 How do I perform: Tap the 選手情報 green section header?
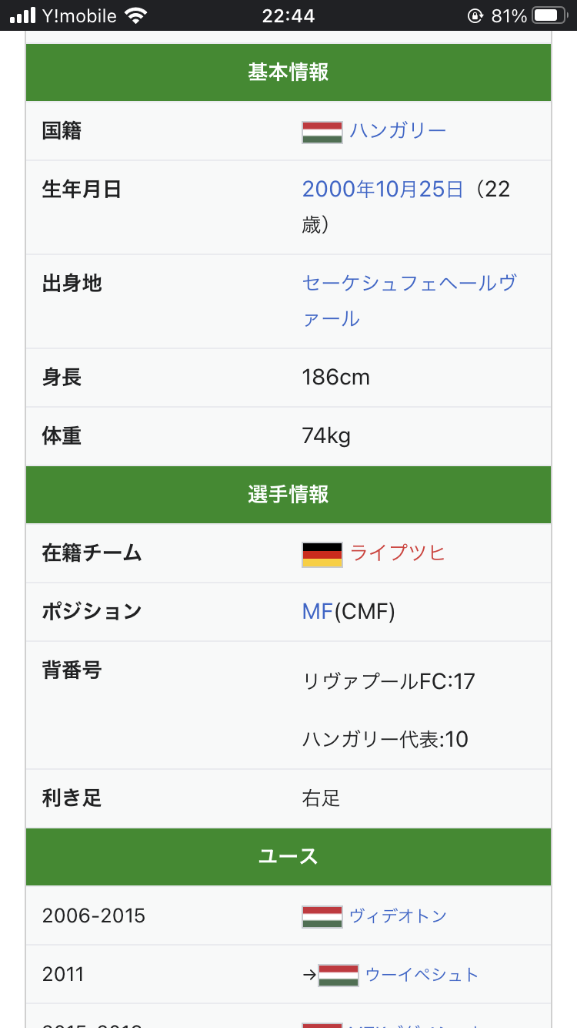click(288, 495)
